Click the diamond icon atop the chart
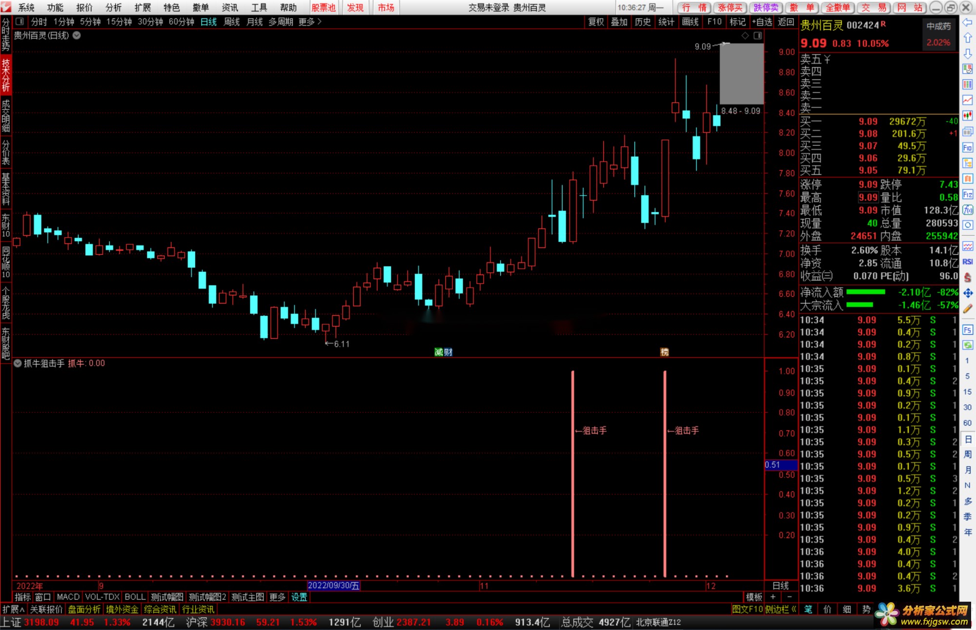This screenshot has height=630, width=976. [x=745, y=36]
